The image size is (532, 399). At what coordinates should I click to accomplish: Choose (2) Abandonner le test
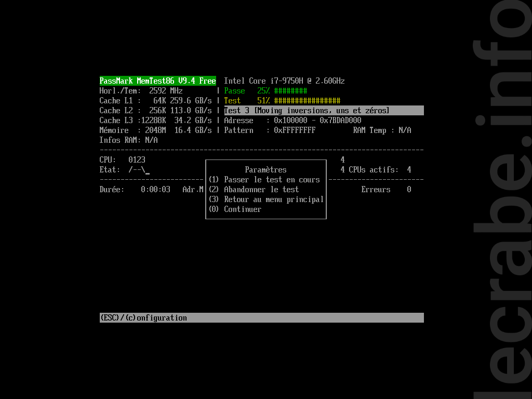coord(254,189)
